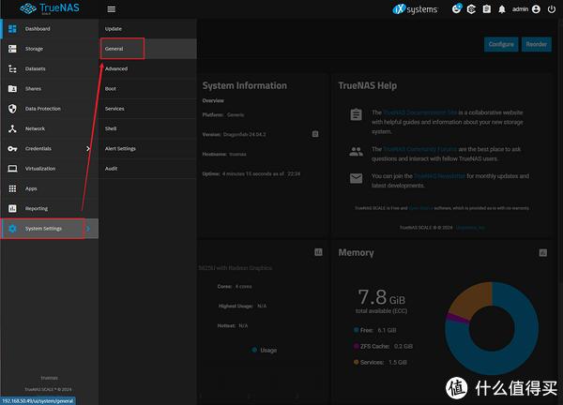Click the TrueNAS logo

coord(50,8)
